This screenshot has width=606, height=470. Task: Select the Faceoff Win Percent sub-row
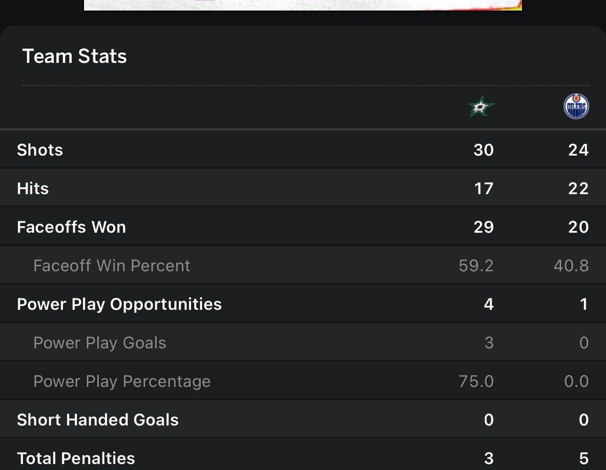coord(112,266)
